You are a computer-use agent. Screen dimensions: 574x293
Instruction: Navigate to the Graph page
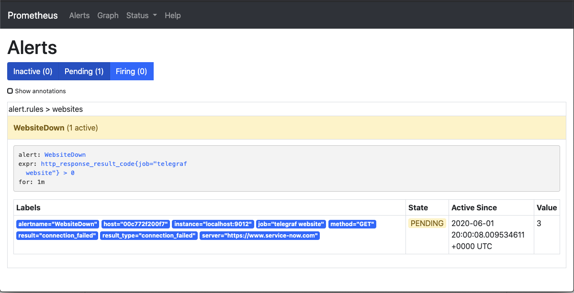[x=108, y=15]
